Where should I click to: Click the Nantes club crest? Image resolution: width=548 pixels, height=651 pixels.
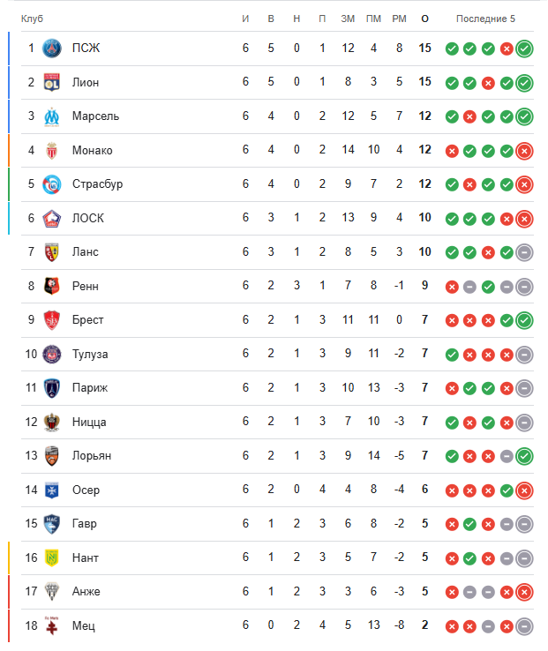(x=52, y=557)
